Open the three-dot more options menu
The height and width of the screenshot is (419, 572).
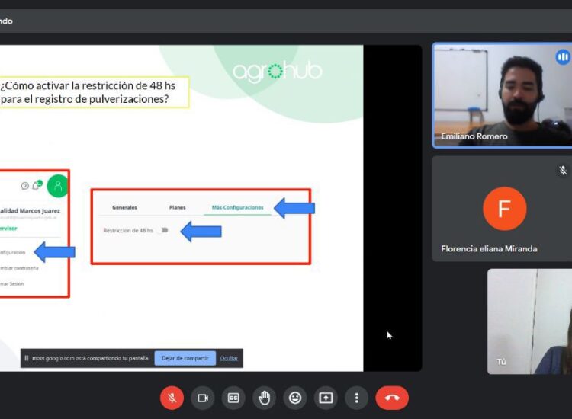(x=356, y=398)
